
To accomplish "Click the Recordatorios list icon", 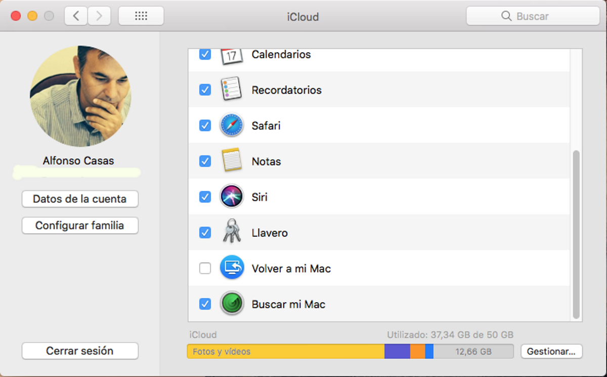I will tap(232, 90).
